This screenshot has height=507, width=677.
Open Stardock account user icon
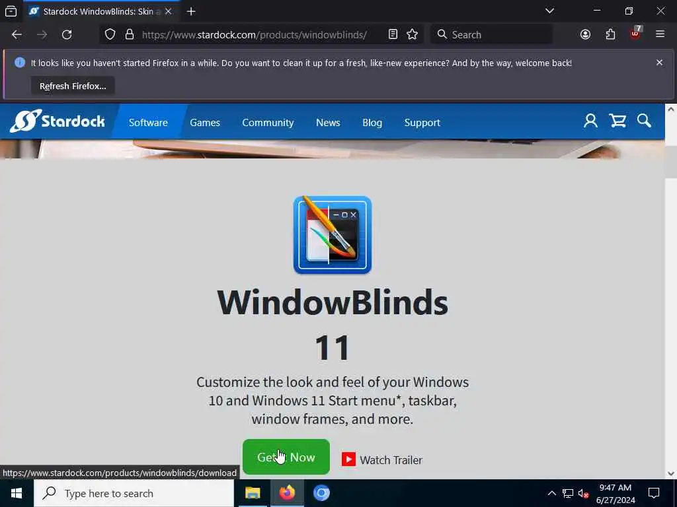590,121
